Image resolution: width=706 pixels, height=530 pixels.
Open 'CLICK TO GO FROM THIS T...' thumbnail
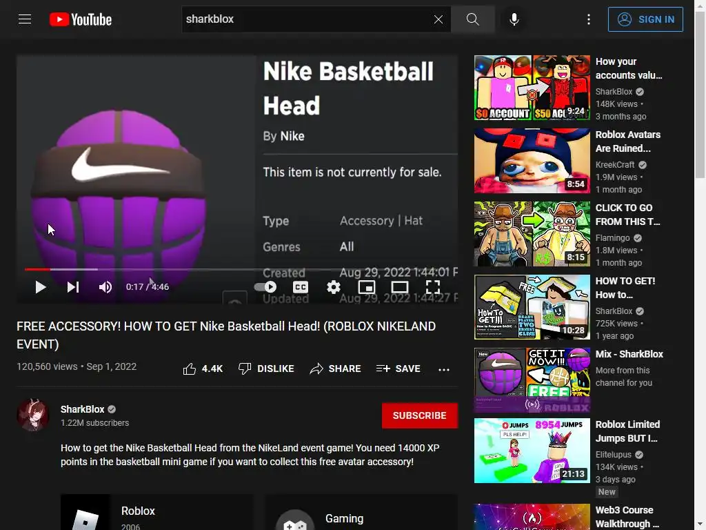coord(532,234)
